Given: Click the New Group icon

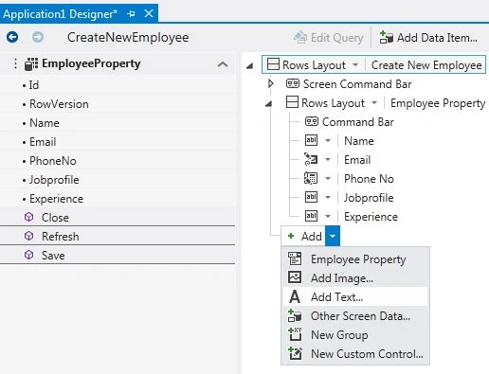Looking at the screenshot, I should (x=295, y=334).
